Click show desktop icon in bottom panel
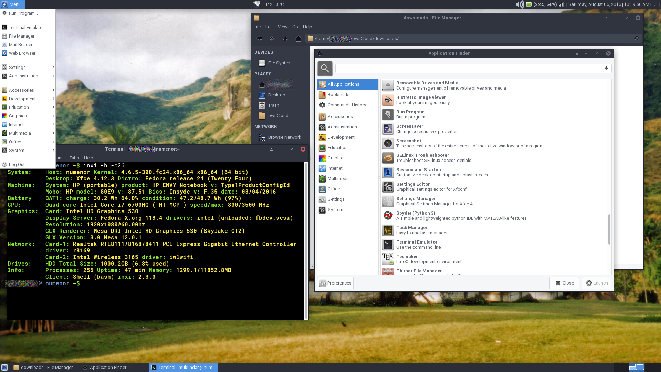 tap(4, 368)
